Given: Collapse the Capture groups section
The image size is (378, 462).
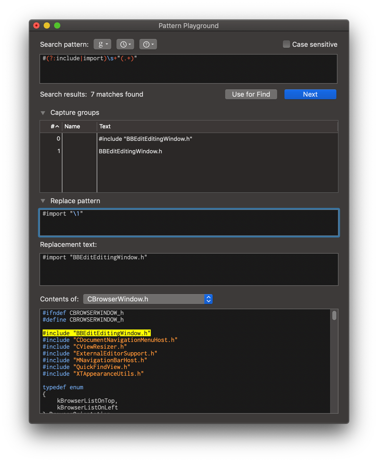Looking at the screenshot, I should click(43, 113).
